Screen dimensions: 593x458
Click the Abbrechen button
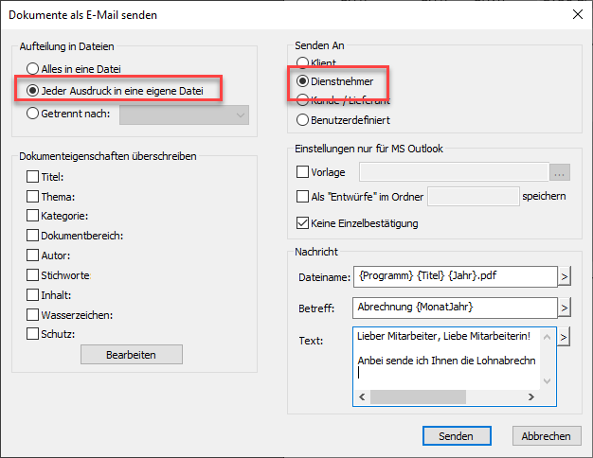[x=547, y=436]
